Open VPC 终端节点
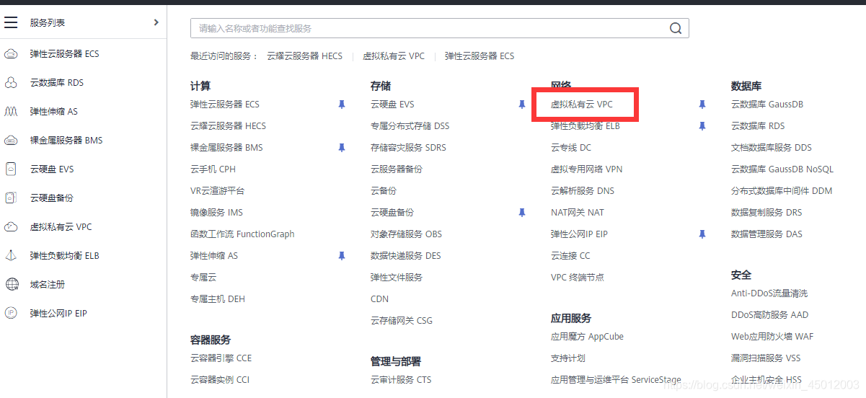This screenshot has height=398, width=866. pos(578,278)
